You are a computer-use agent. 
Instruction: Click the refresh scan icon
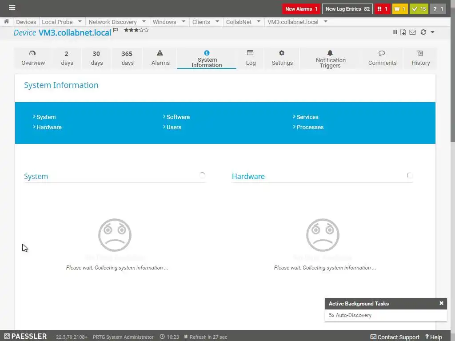click(x=423, y=32)
